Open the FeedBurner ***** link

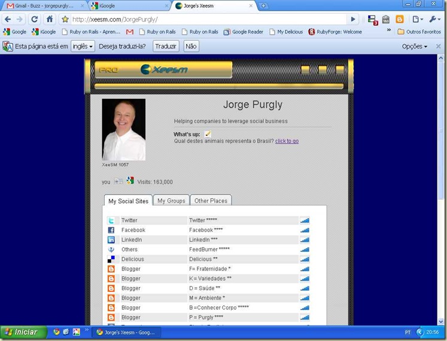click(x=209, y=249)
